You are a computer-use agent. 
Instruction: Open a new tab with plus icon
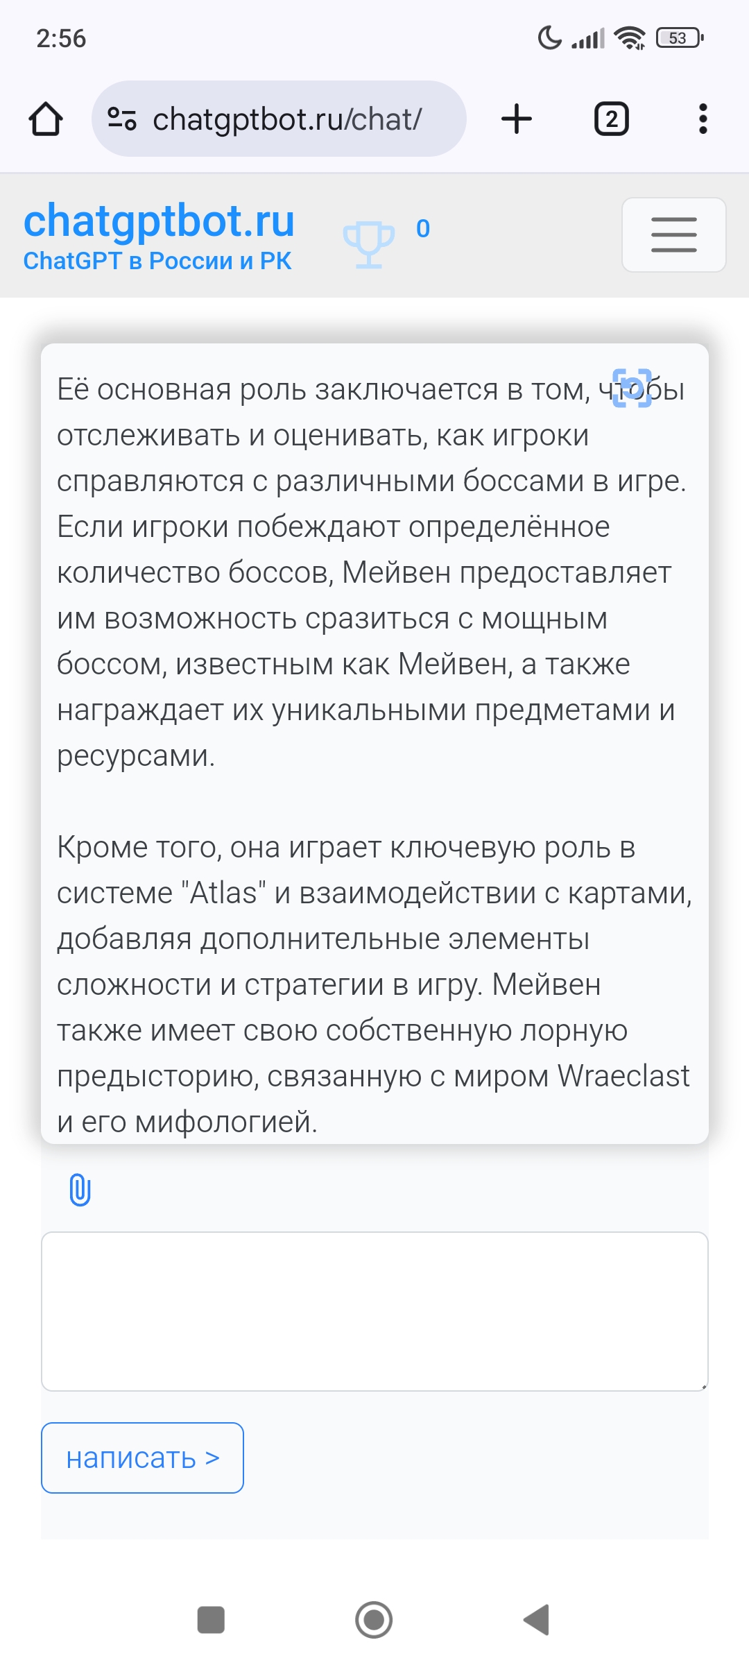coord(517,119)
